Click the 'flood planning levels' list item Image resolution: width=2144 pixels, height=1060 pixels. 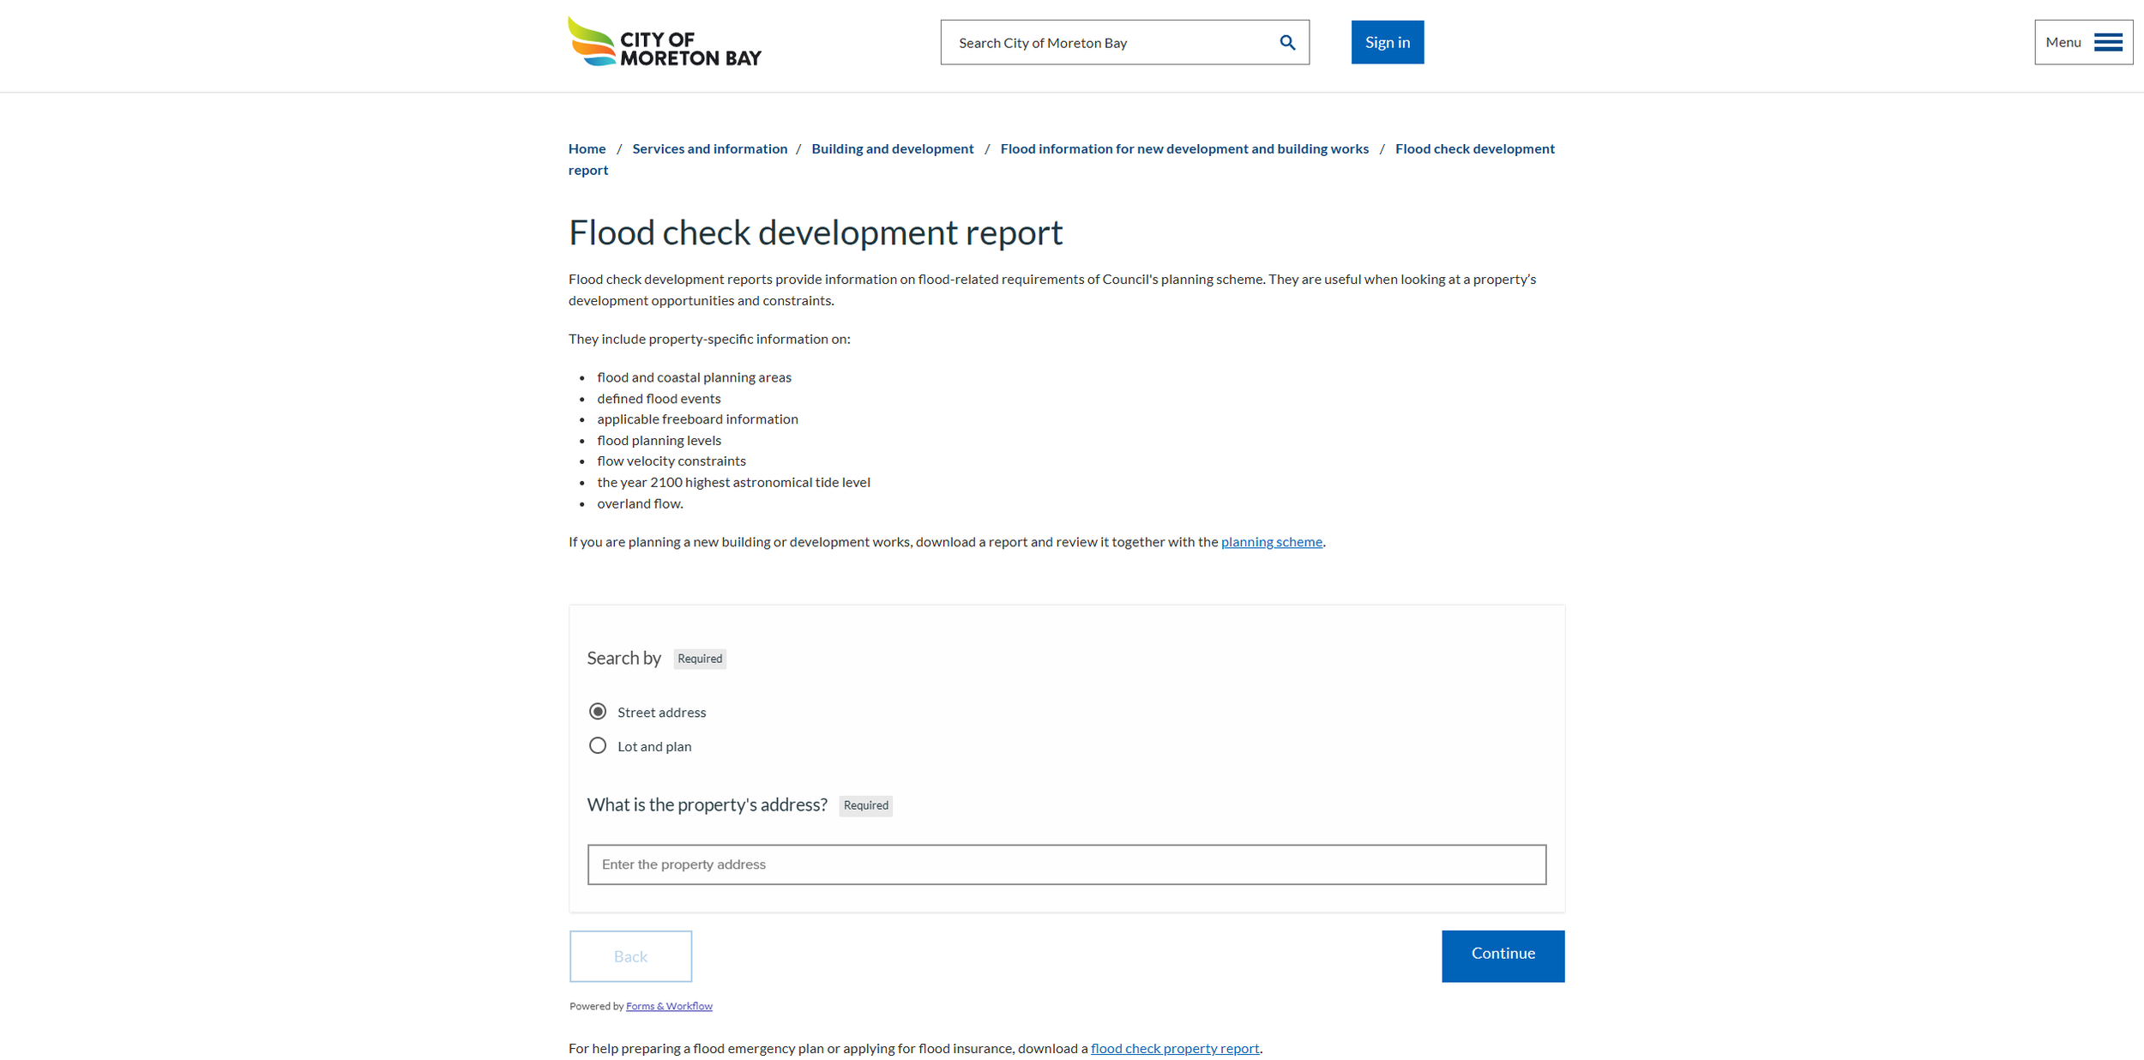click(x=659, y=440)
